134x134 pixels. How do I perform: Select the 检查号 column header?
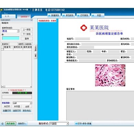(x=9, y=47)
